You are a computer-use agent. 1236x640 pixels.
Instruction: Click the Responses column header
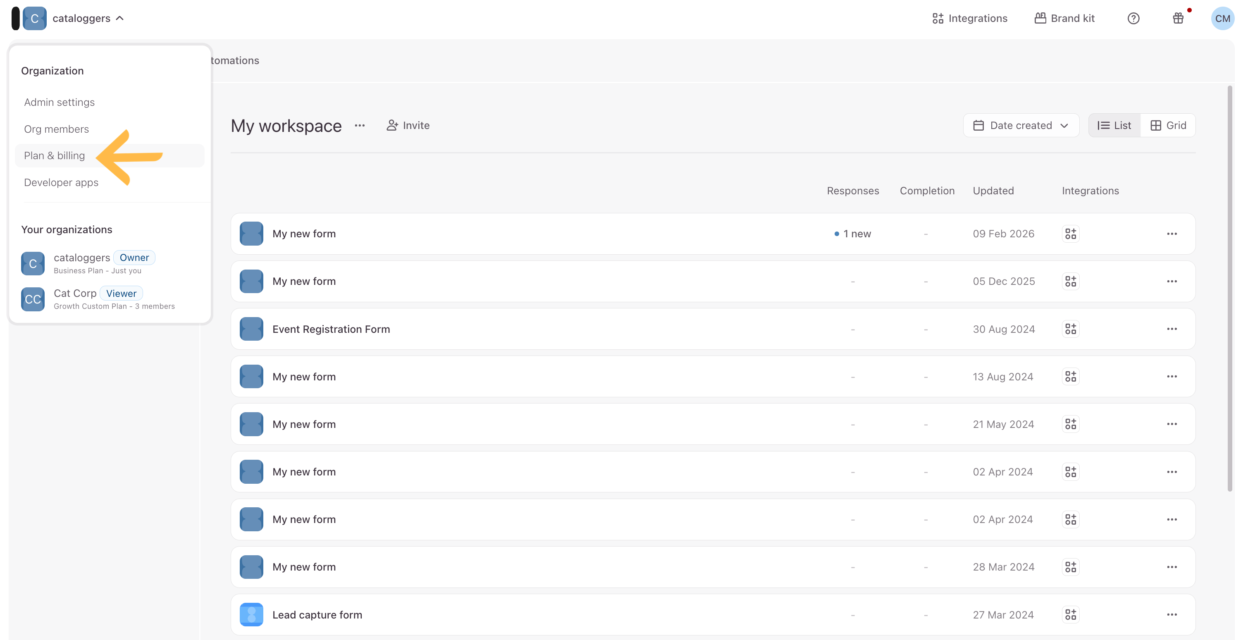coord(853,191)
